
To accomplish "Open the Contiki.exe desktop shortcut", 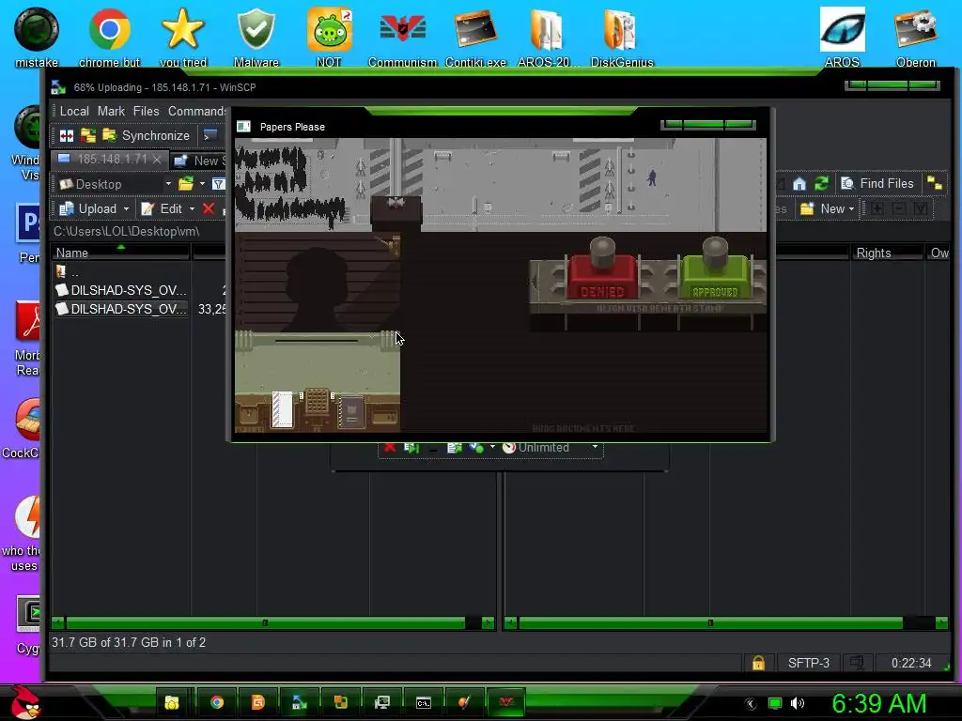I will (475, 37).
